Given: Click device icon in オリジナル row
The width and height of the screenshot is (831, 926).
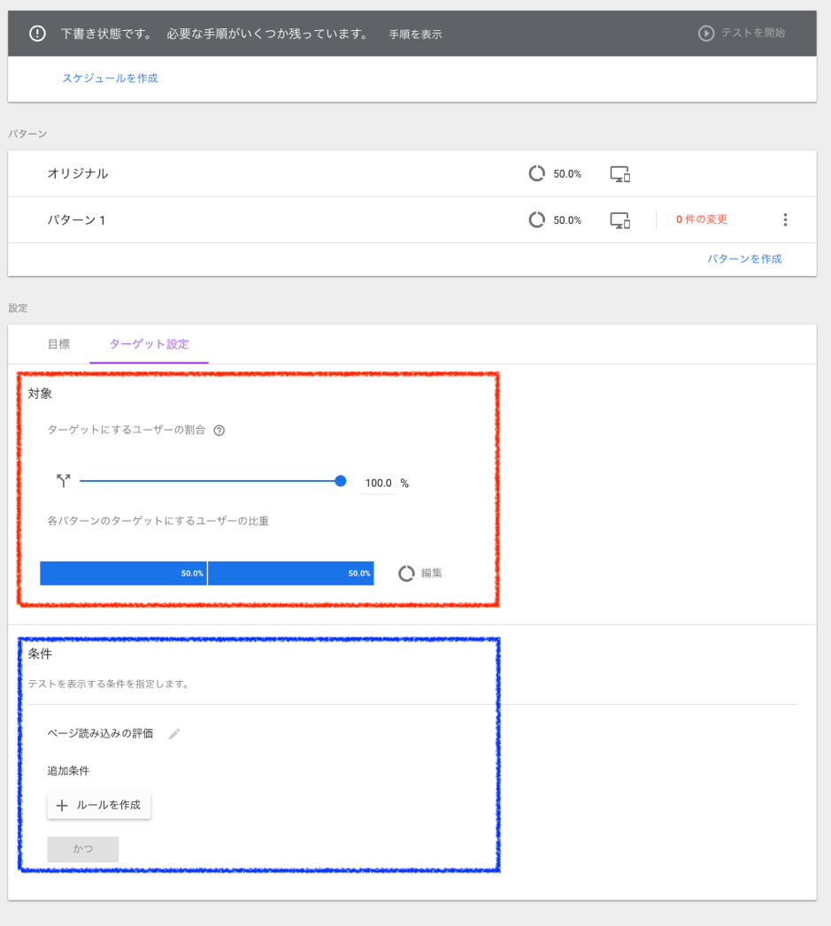Looking at the screenshot, I should tap(620, 174).
